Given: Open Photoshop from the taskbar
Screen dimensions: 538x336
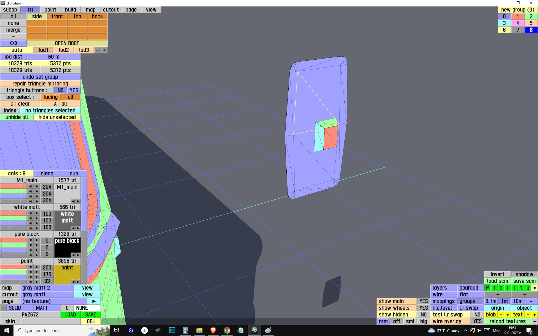Looking at the screenshot, I should pos(172,330).
